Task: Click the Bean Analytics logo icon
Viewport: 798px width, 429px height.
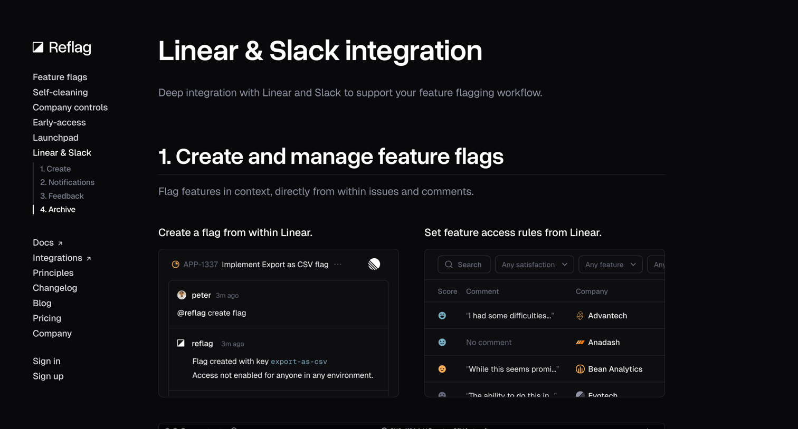Action: [580, 369]
